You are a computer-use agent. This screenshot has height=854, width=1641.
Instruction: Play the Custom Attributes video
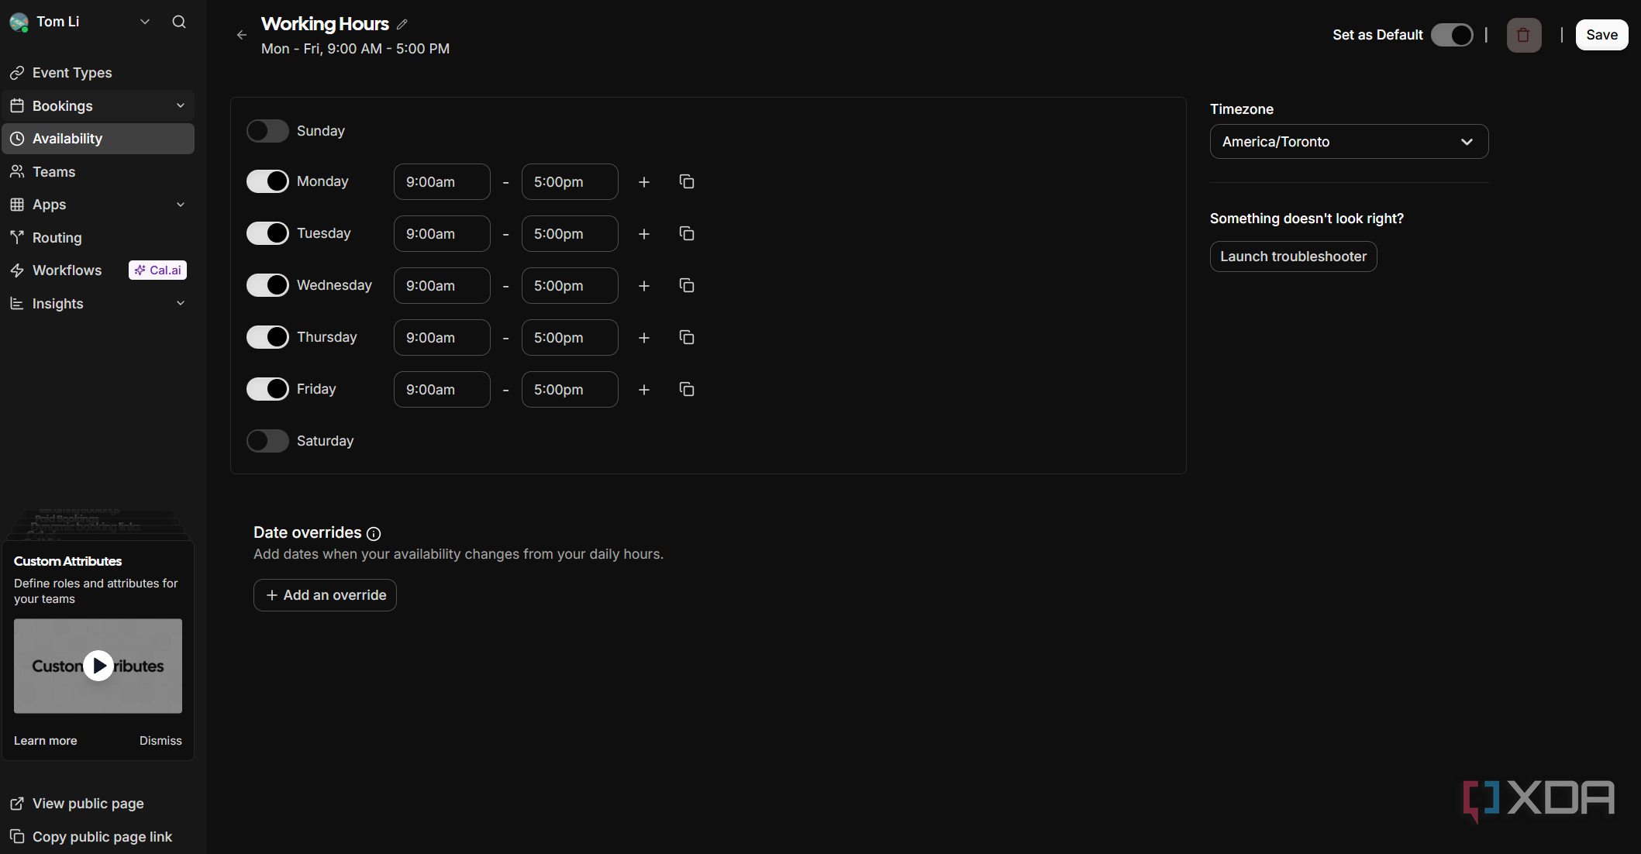pyautogui.click(x=98, y=666)
